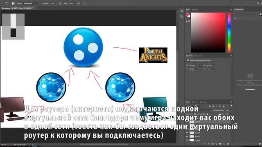
Task: Click search icon in top bar
Action: coord(257,3)
